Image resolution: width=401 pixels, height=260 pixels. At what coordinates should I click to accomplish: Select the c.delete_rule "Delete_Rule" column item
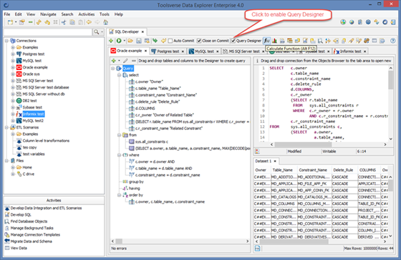click(158, 102)
